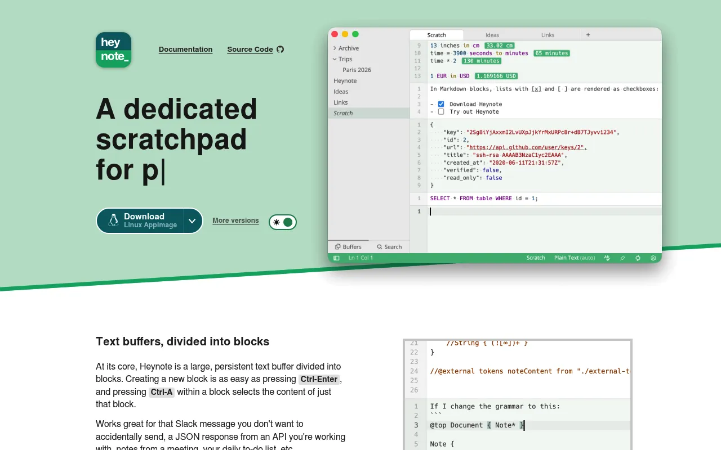Viewport: 721px width, 450px height.
Task: Open the settings gear in the status bar
Action: [x=653, y=258]
